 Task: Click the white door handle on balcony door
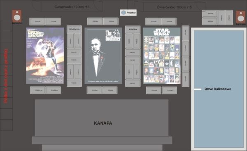[198, 89]
